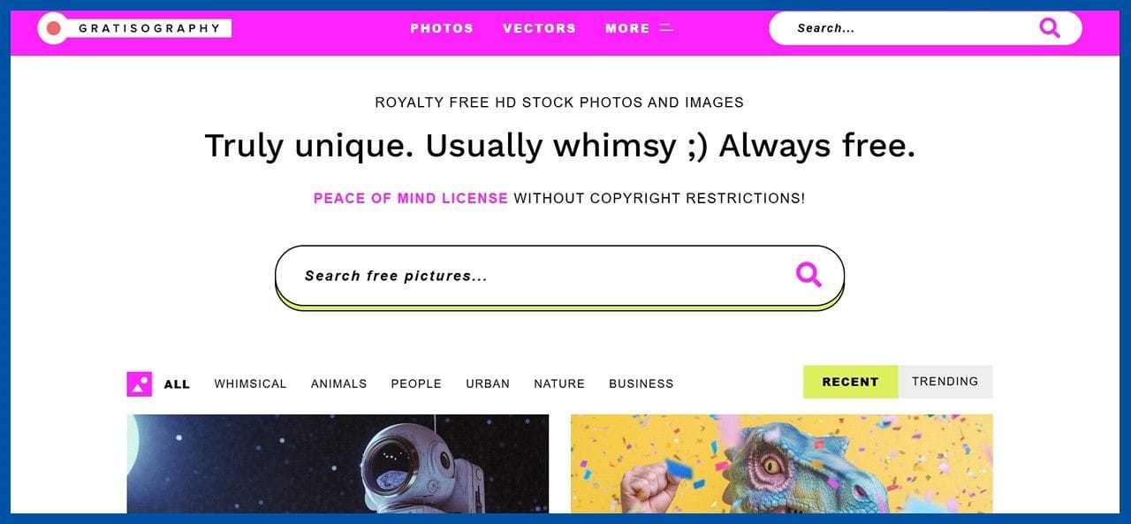
Task: Click into the Search free pictures field
Action: (x=559, y=276)
